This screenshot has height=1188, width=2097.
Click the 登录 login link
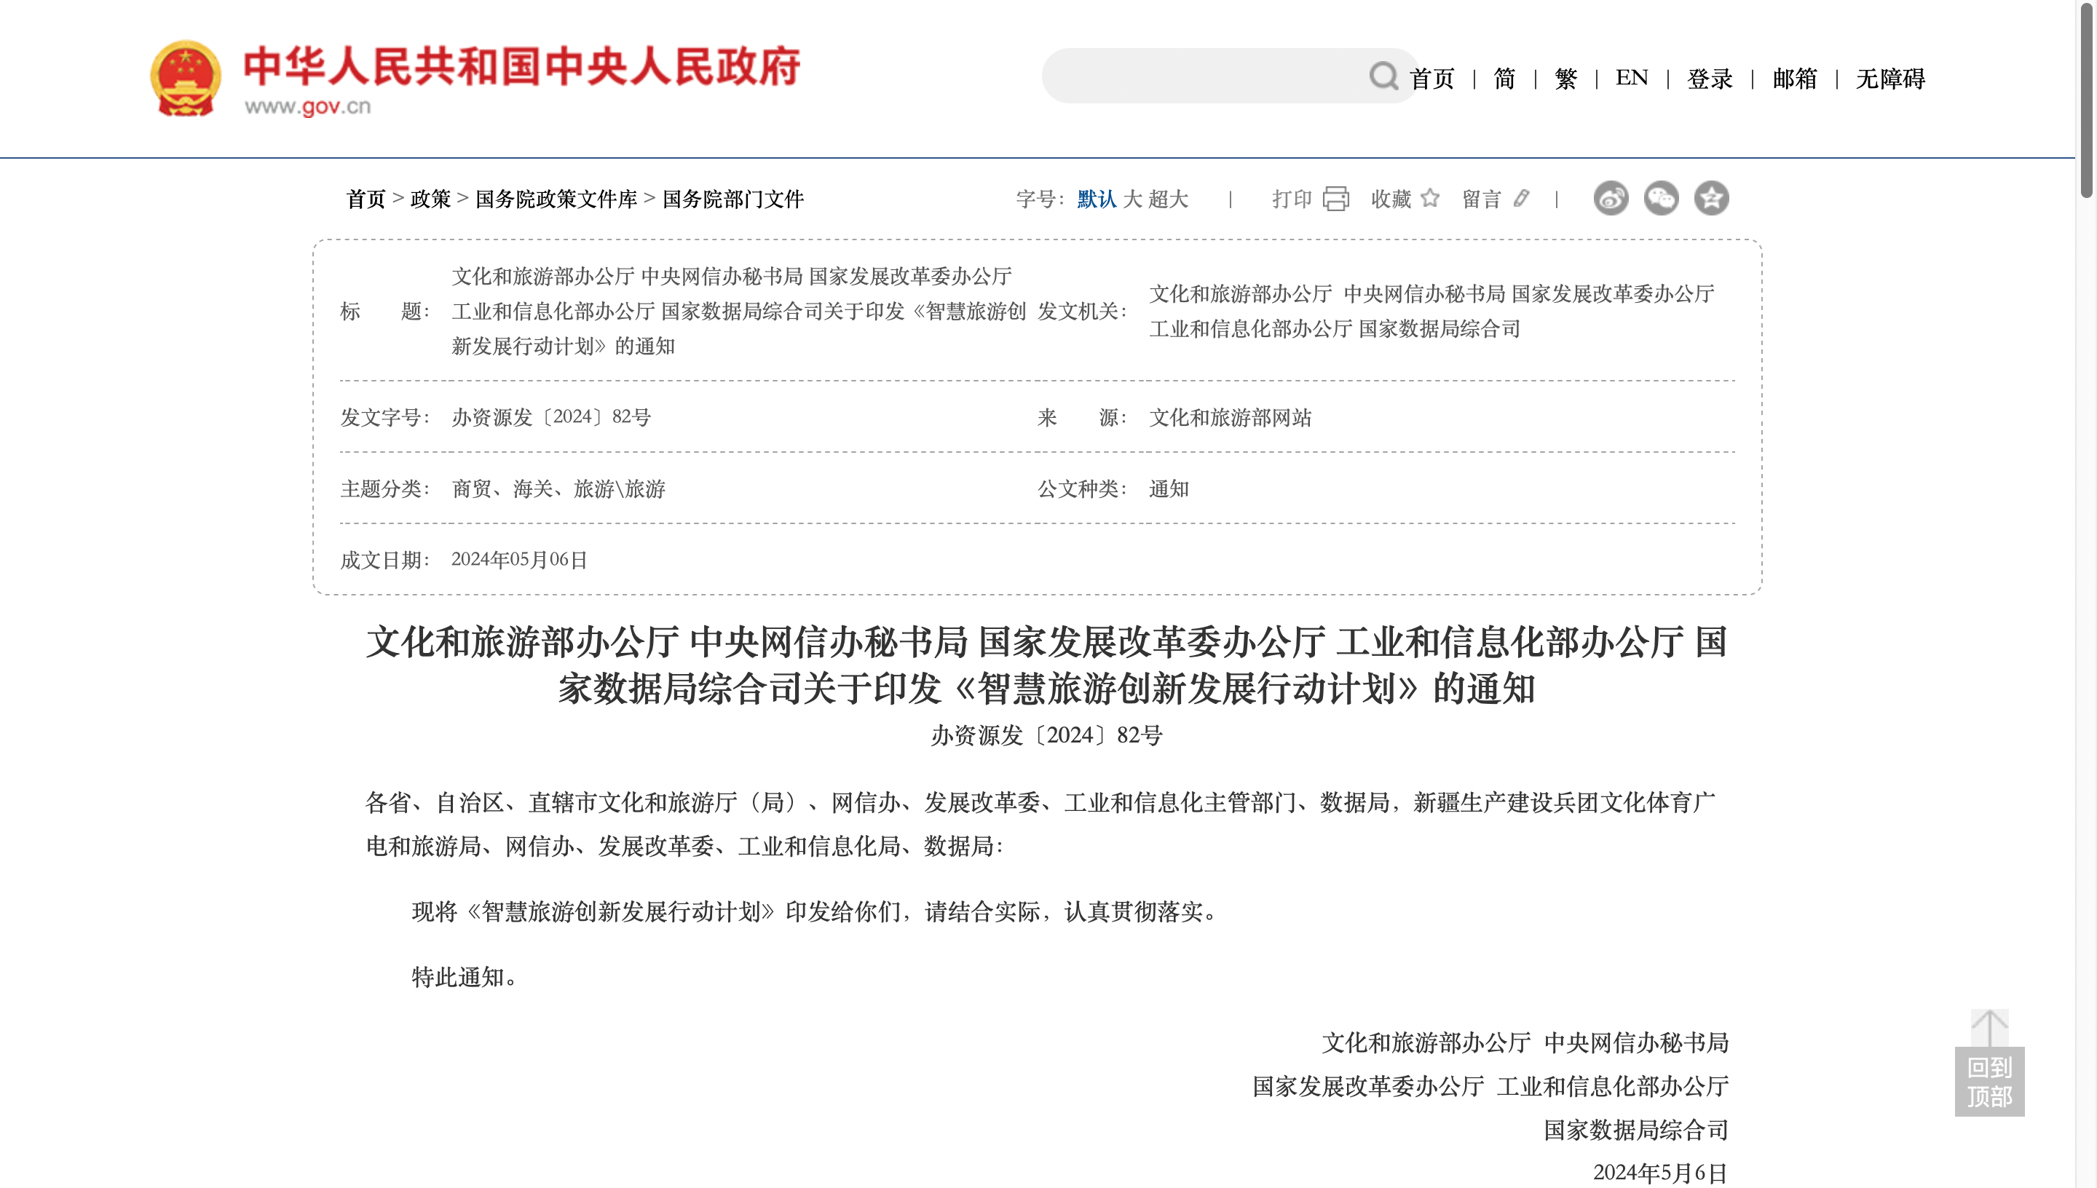[1710, 79]
